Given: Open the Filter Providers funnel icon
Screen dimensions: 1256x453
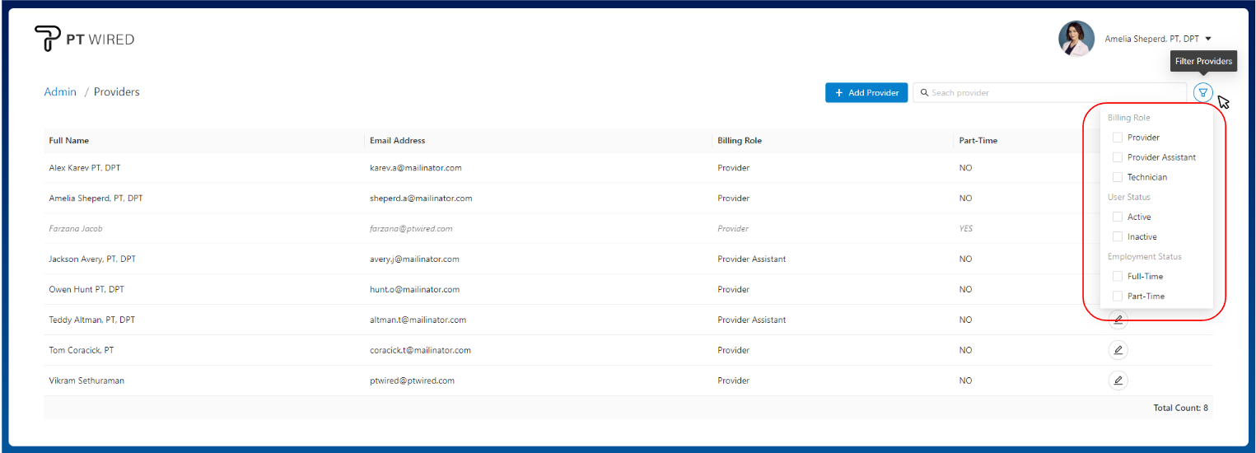Looking at the screenshot, I should click(x=1202, y=93).
